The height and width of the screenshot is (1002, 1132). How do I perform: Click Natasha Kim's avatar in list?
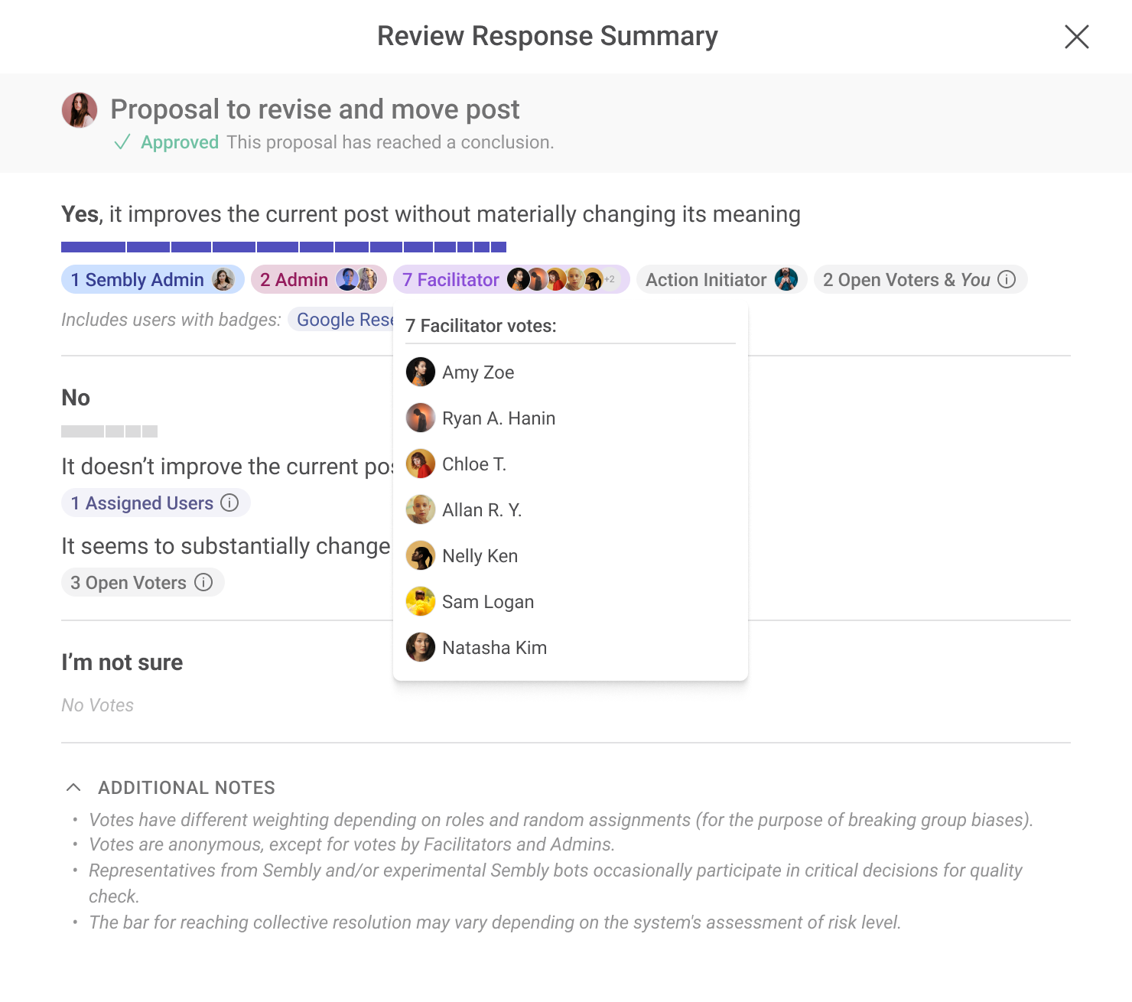[420, 648]
